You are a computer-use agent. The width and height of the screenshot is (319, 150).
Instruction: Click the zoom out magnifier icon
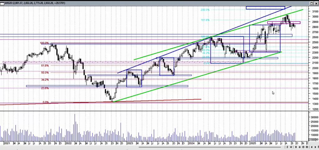pos(303,147)
